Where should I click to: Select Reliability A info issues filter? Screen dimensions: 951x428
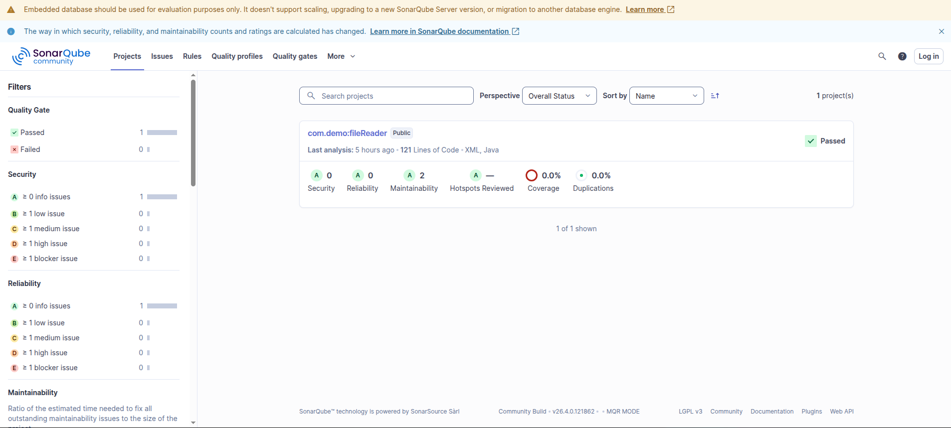pos(93,306)
